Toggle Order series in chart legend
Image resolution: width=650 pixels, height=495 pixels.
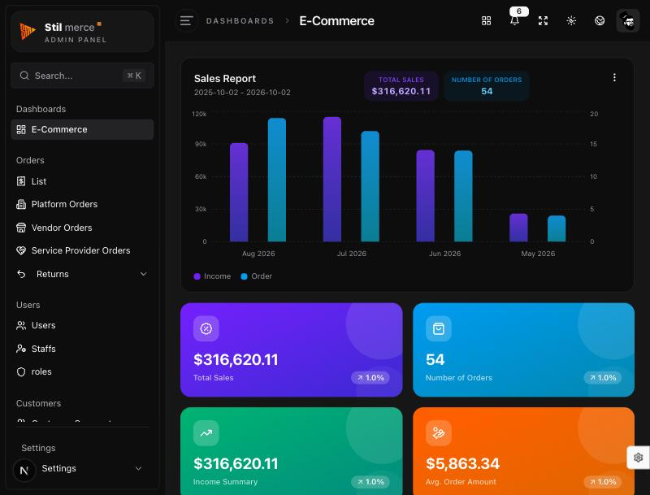tap(257, 276)
